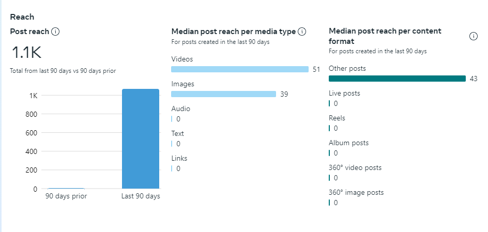
Task: Click the Videos value 51
Action: point(317,69)
